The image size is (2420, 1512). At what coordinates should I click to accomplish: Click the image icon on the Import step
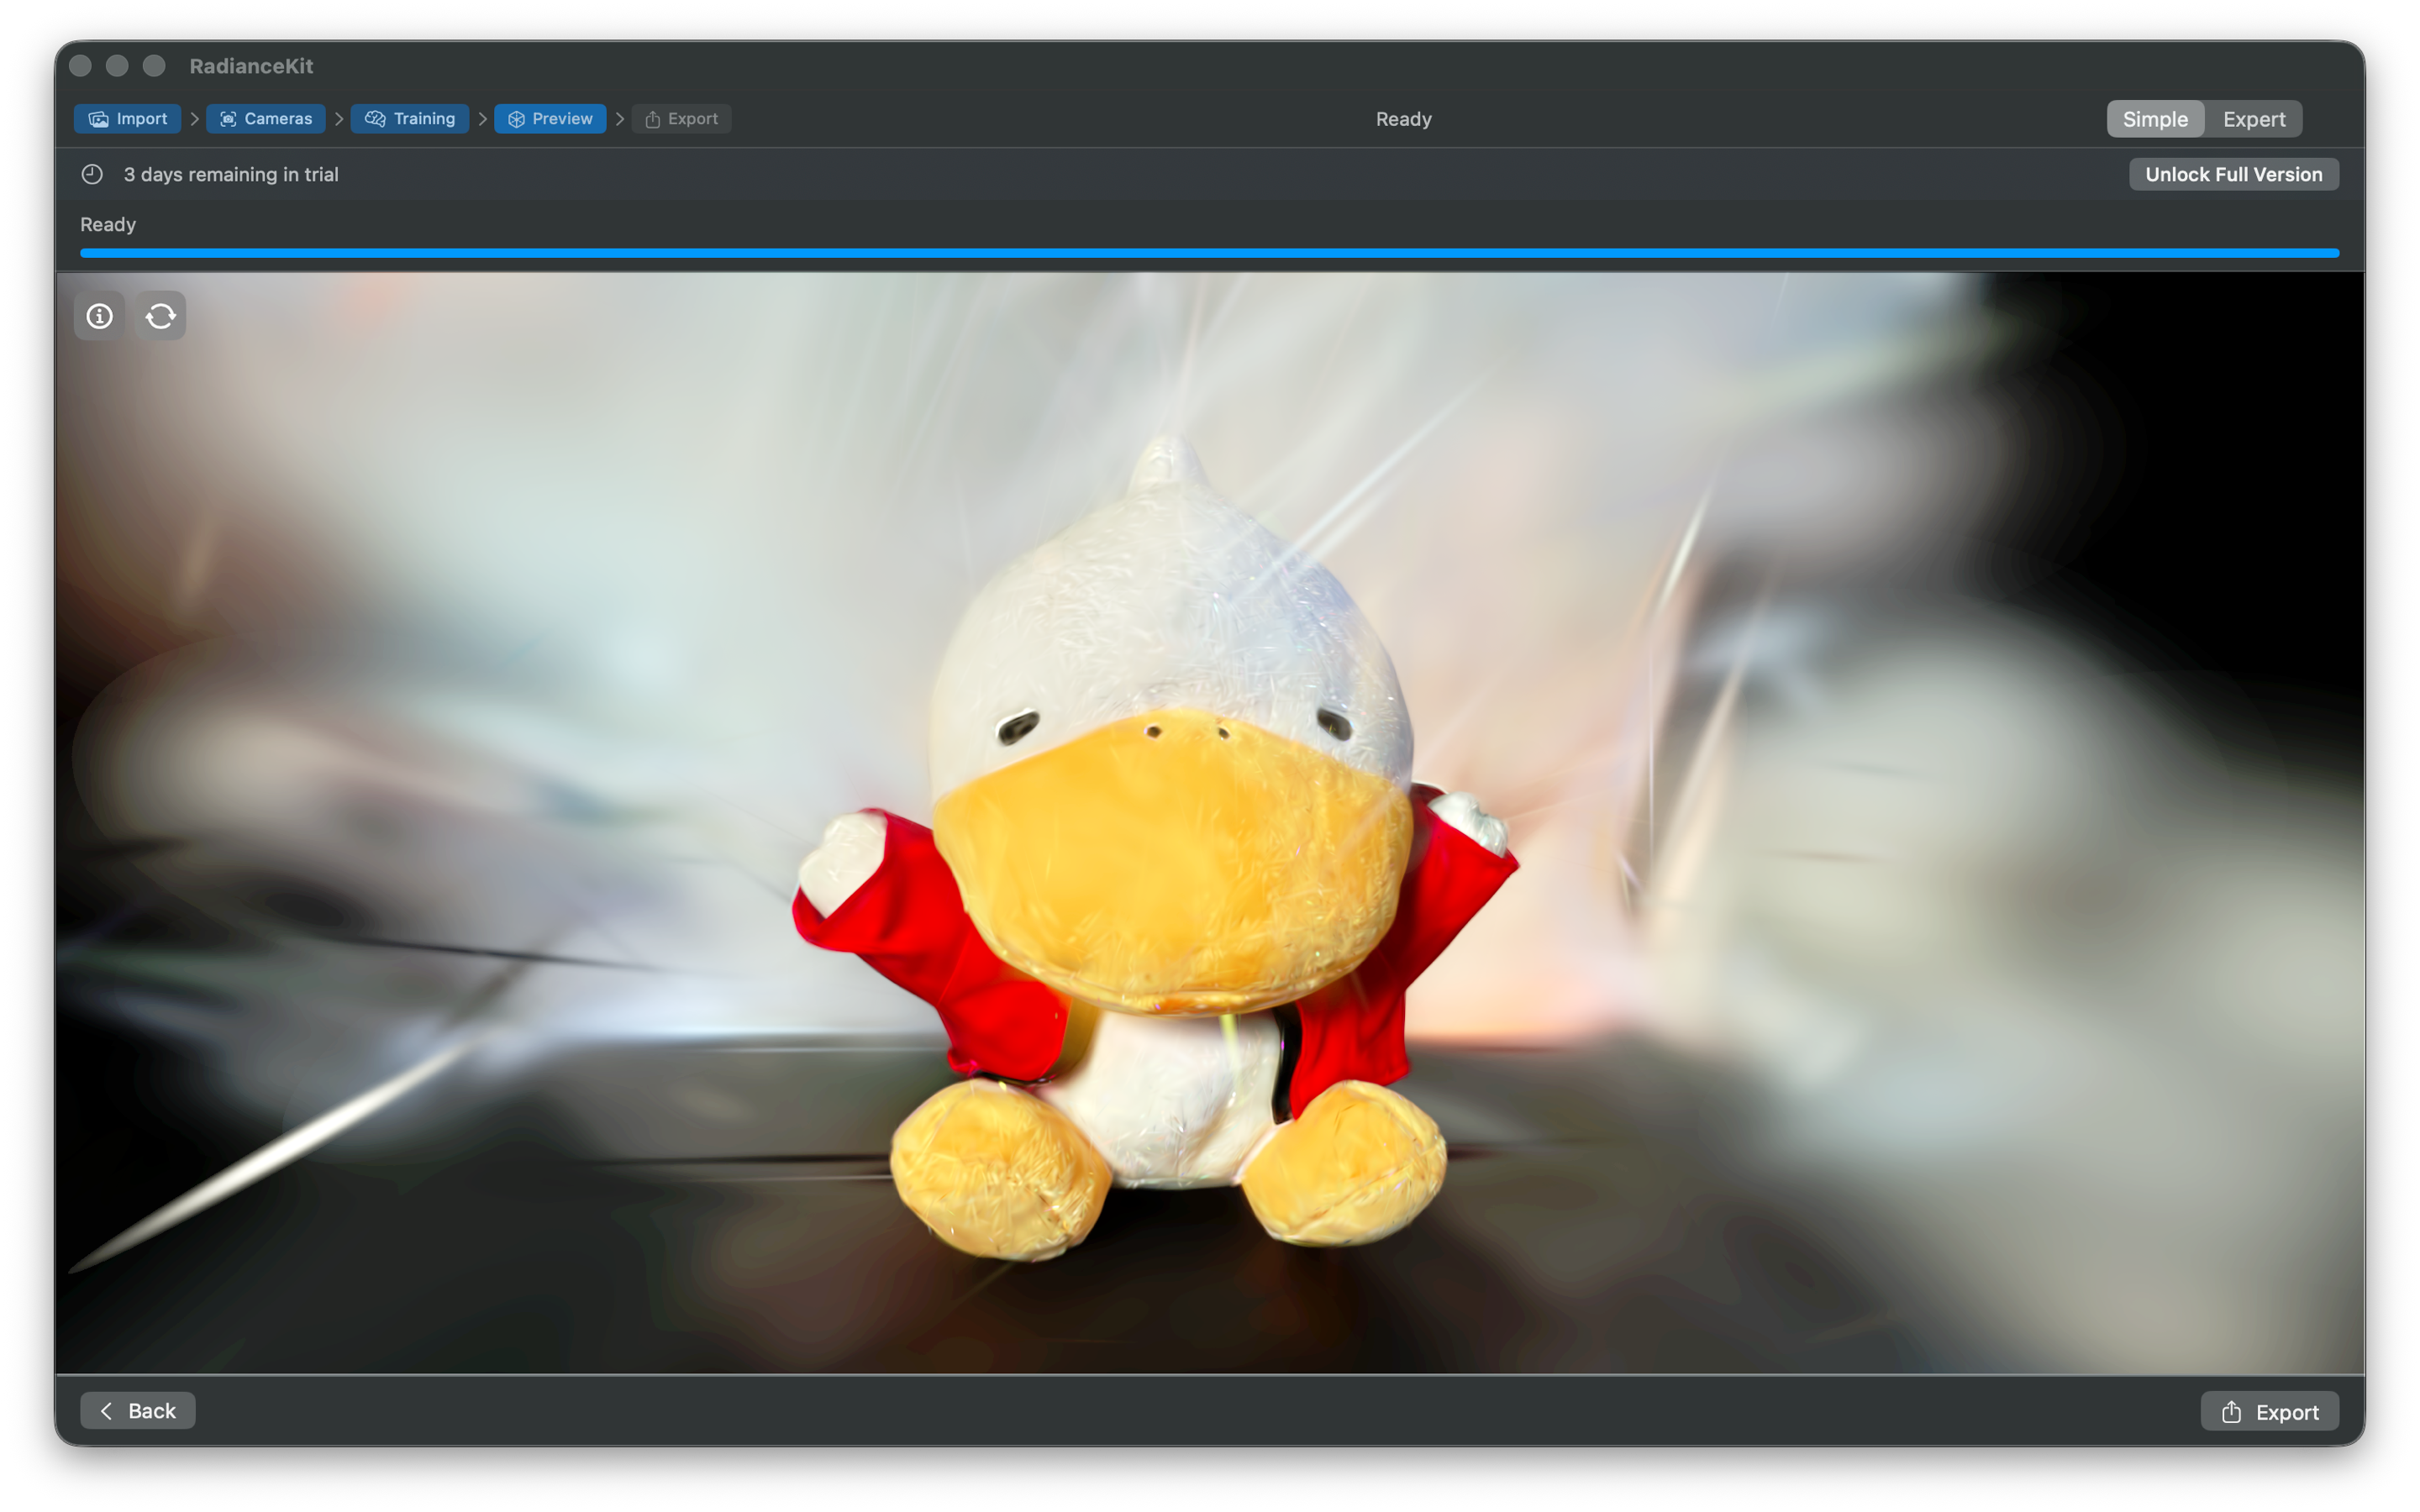[99, 118]
